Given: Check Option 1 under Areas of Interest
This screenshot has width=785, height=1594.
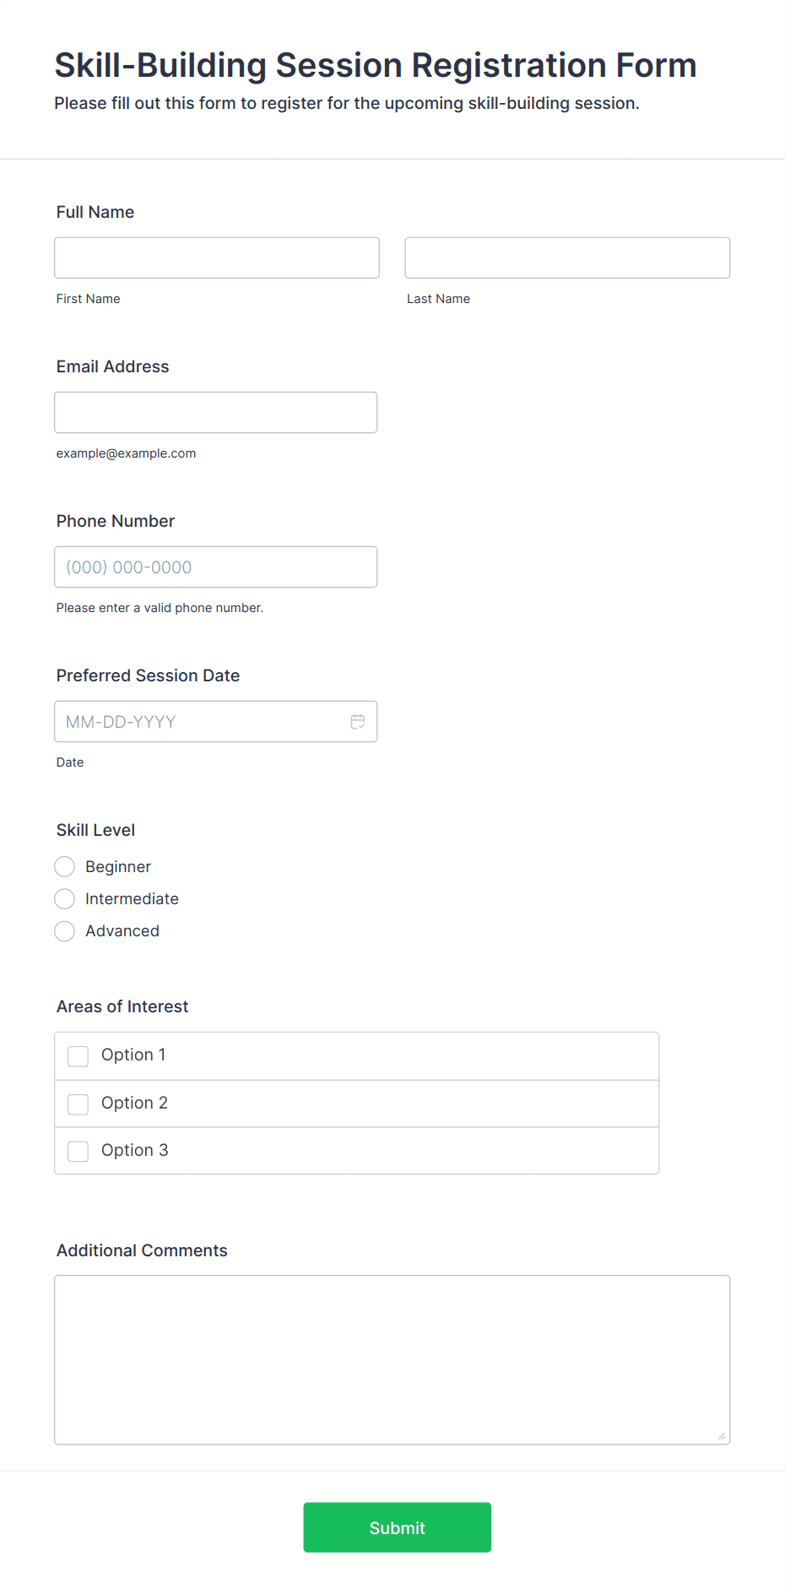Looking at the screenshot, I should (78, 1055).
